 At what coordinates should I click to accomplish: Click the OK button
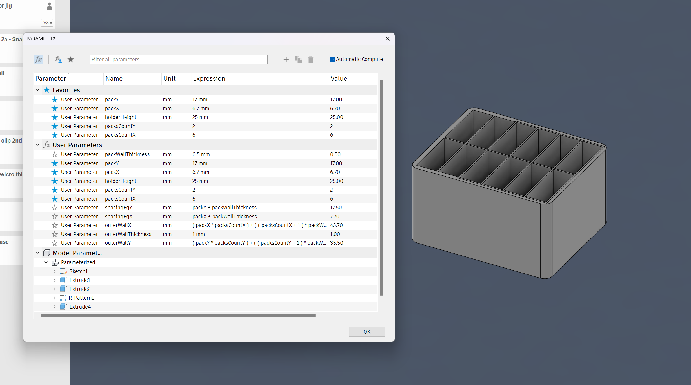(x=367, y=332)
